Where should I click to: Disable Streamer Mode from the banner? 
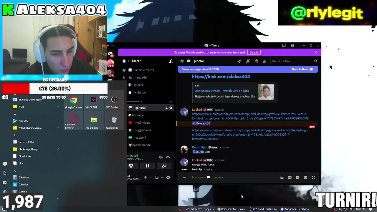coord(254,52)
